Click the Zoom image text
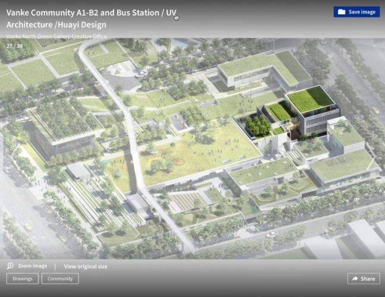The height and width of the screenshot is (297, 385). point(32,266)
